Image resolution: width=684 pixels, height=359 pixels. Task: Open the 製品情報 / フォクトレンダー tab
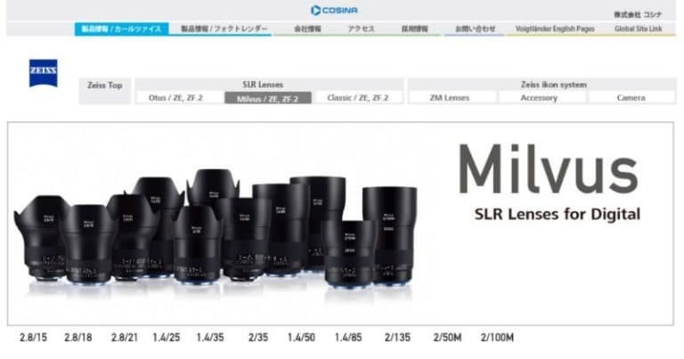pos(224,29)
